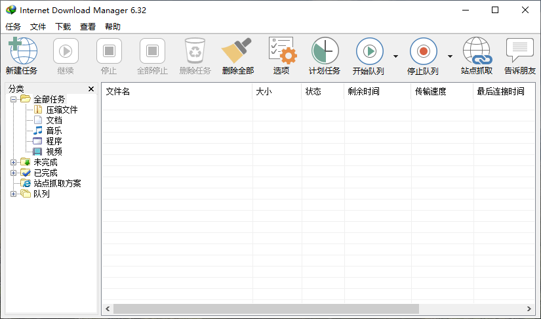Sort by the 剩余时间 column header
This screenshot has height=319, width=541.
click(378, 91)
